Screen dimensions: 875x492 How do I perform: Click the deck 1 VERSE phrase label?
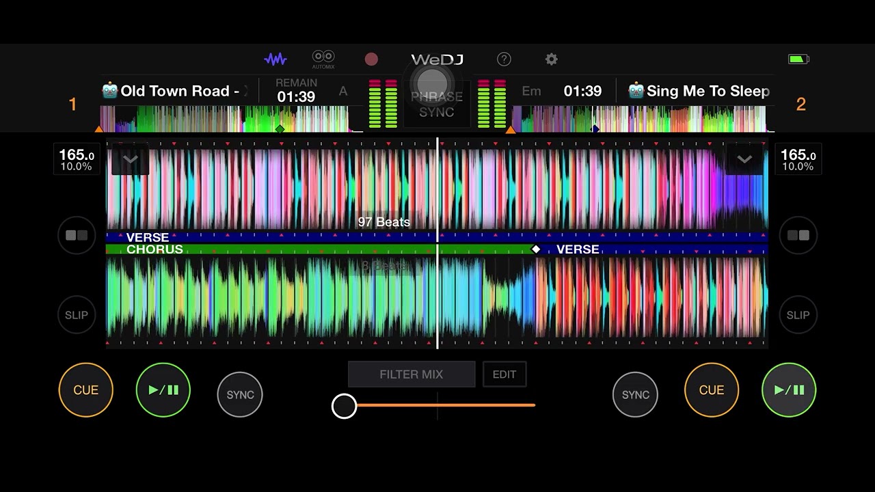148,237
